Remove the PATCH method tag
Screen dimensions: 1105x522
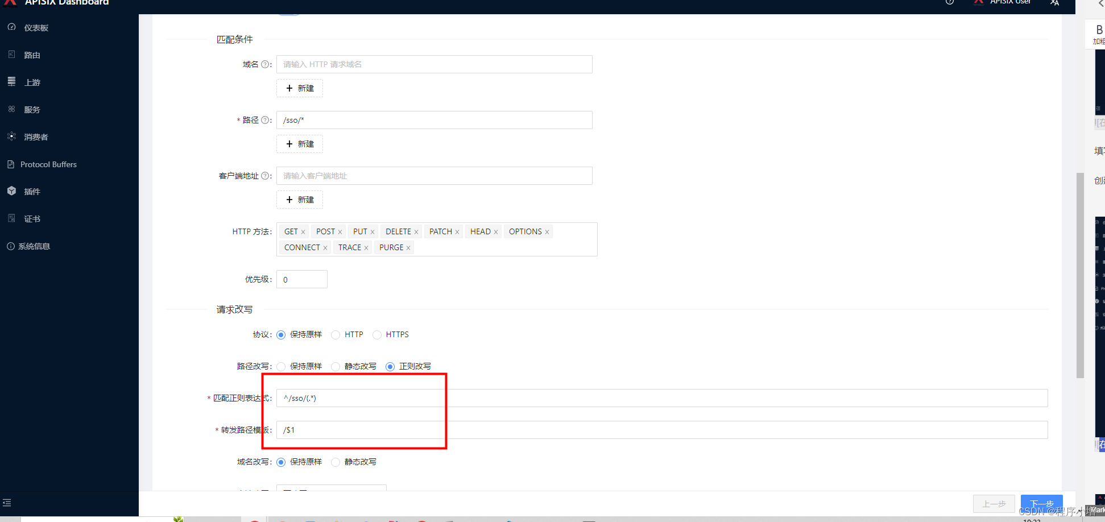pos(457,232)
